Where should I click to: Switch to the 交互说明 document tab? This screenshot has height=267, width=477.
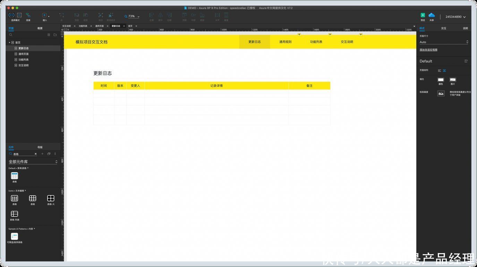coord(66,26)
